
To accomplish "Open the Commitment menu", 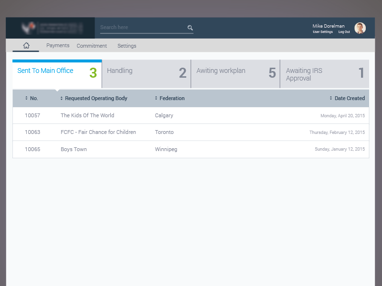I will pos(92,46).
